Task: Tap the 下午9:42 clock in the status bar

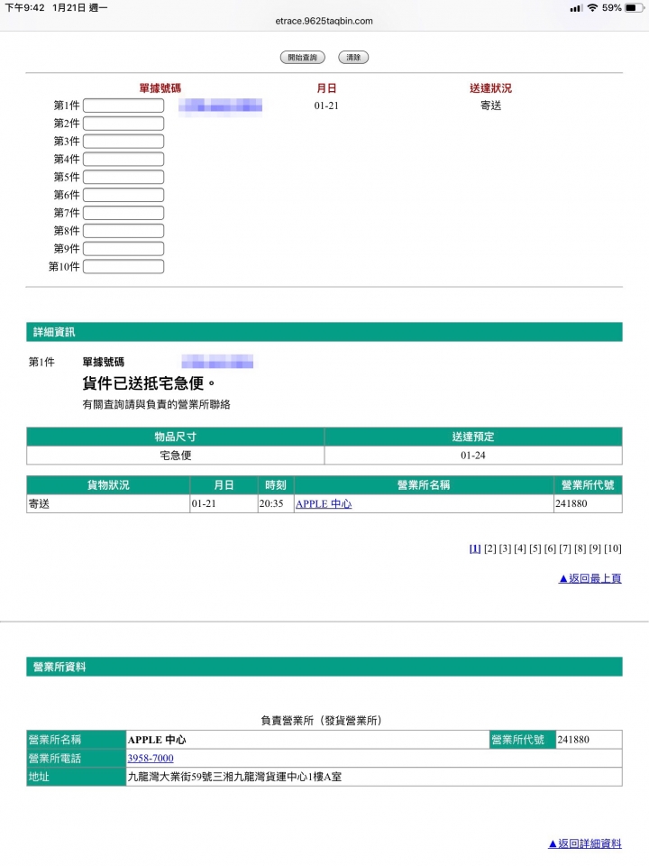Action: (25, 8)
